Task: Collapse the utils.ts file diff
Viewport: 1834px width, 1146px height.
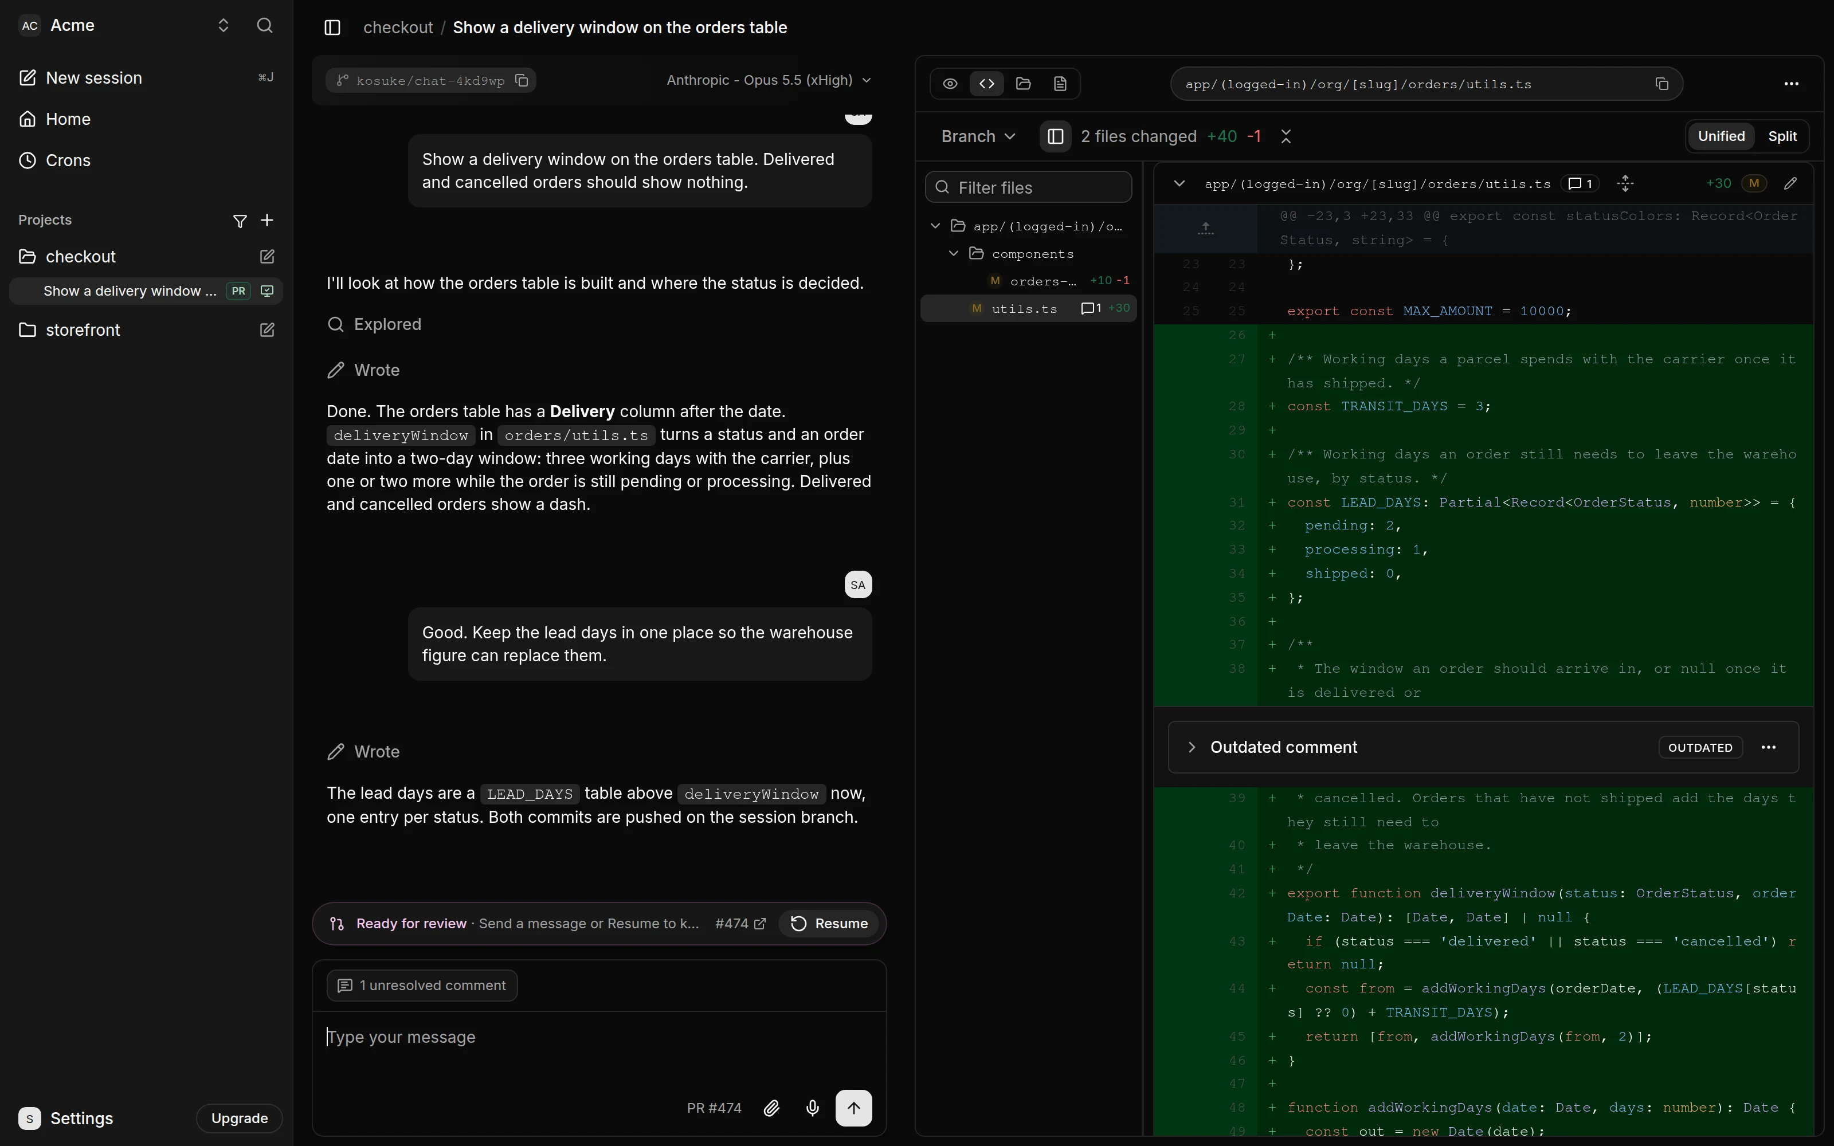Action: coord(1179,183)
